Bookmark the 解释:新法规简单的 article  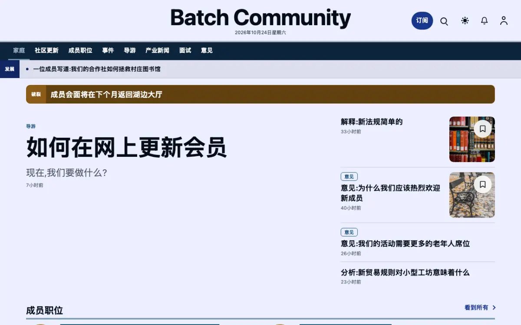[x=483, y=129]
